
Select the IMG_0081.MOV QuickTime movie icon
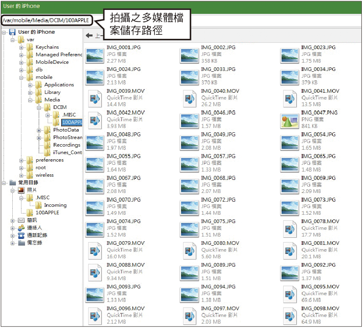point(290,251)
